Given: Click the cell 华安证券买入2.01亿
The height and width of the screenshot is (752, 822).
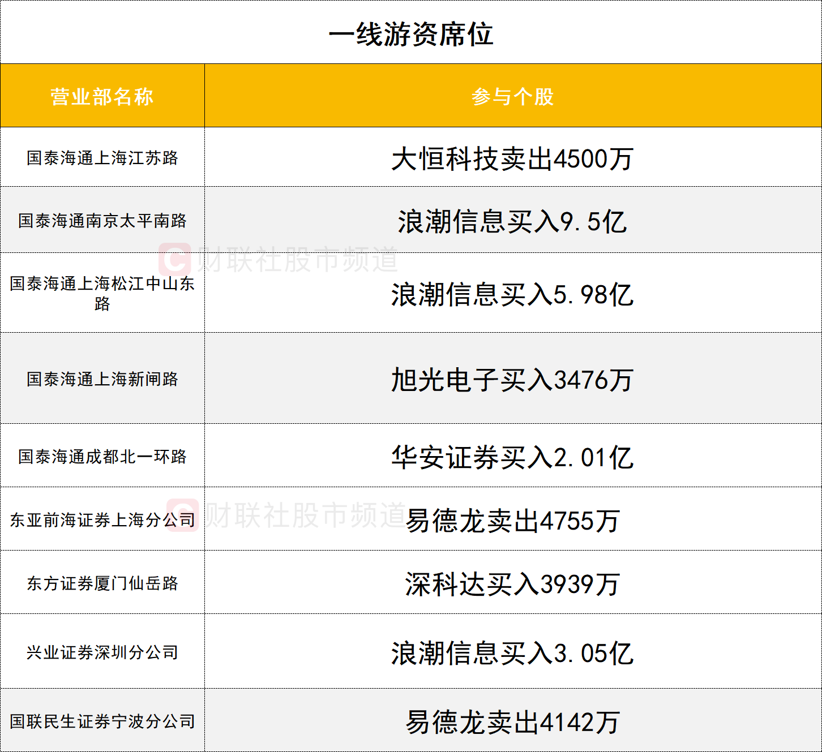Looking at the screenshot, I should (513, 456).
